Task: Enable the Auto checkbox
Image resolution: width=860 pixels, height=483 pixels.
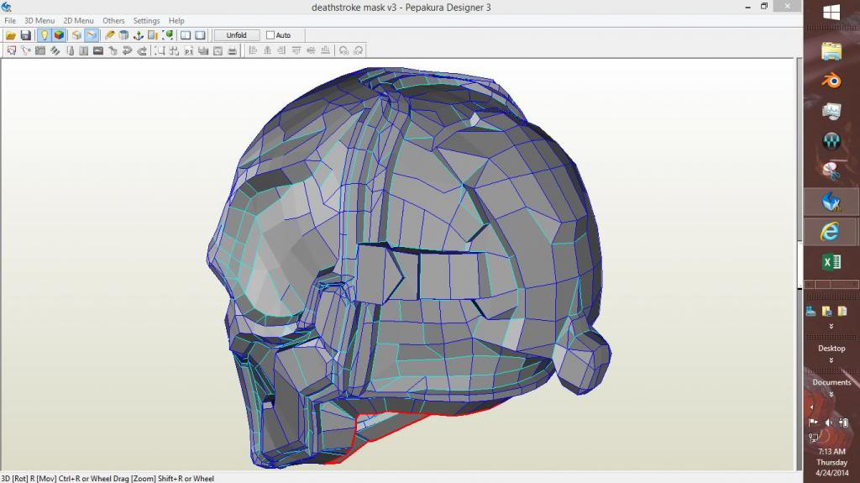Action: click(x=270, y=35)
